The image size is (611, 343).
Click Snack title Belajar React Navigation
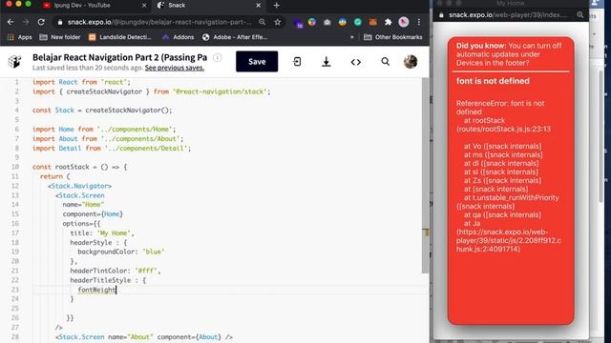[x=119, y=57]
